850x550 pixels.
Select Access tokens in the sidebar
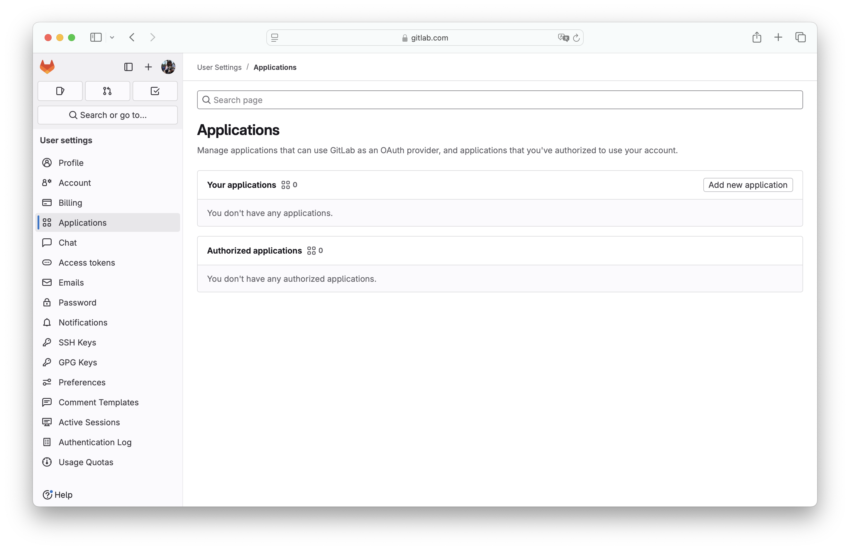87,262
